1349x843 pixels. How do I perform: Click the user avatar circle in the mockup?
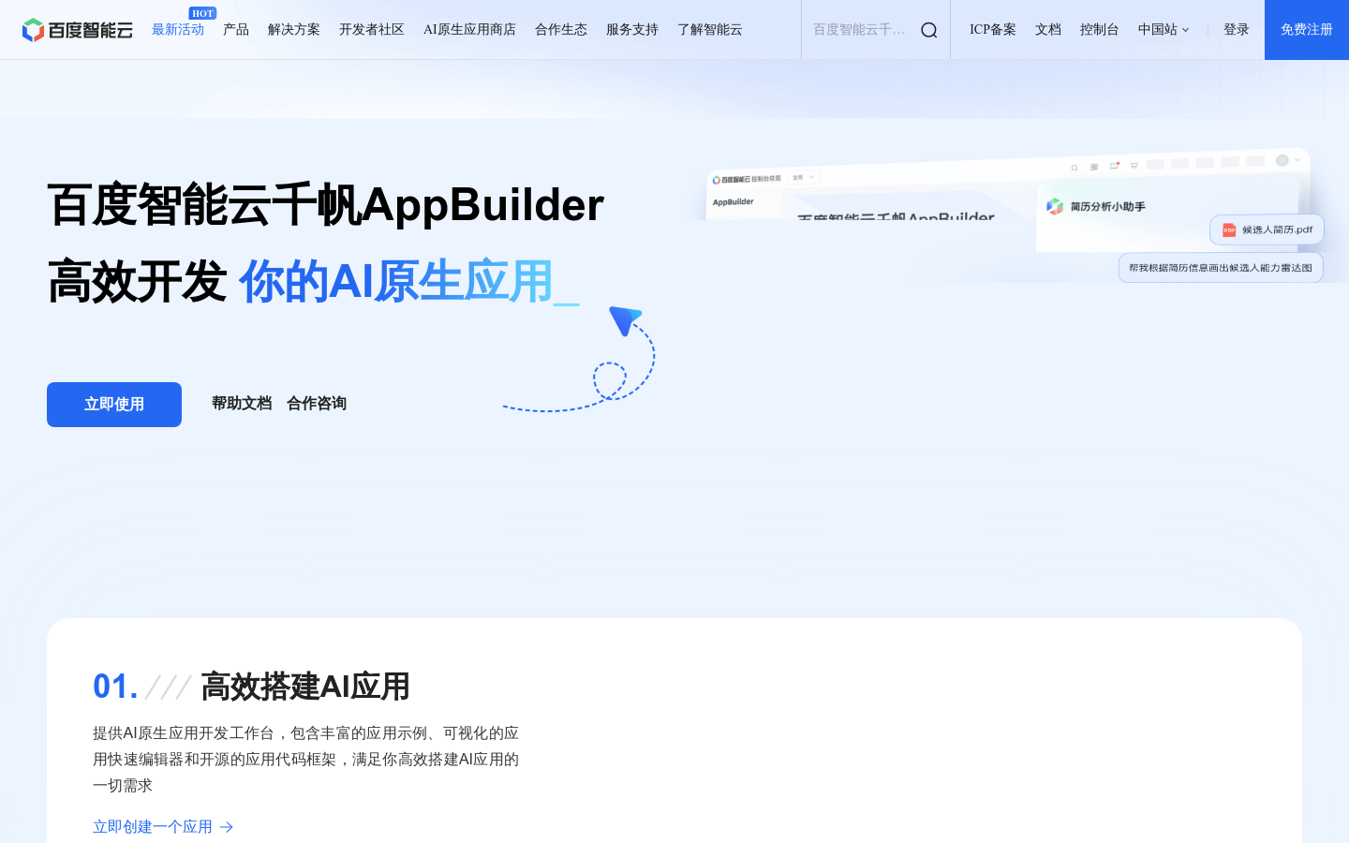[1282, 160]
